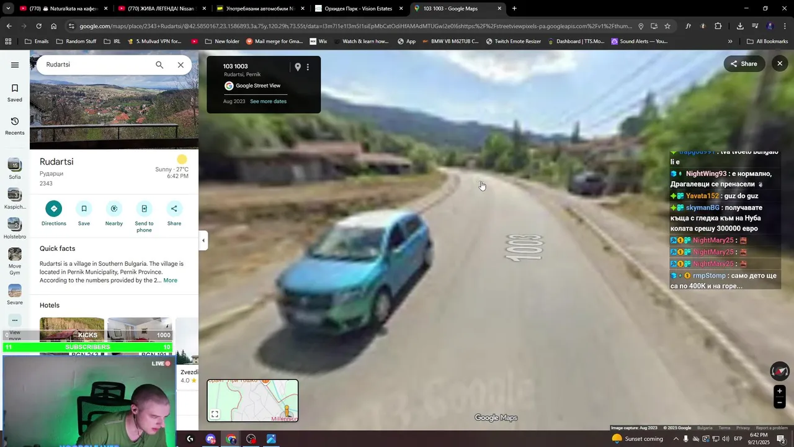794x447 pixels.
Task: Open the Random Stuff bookmark folder
Action: point(76,42)
